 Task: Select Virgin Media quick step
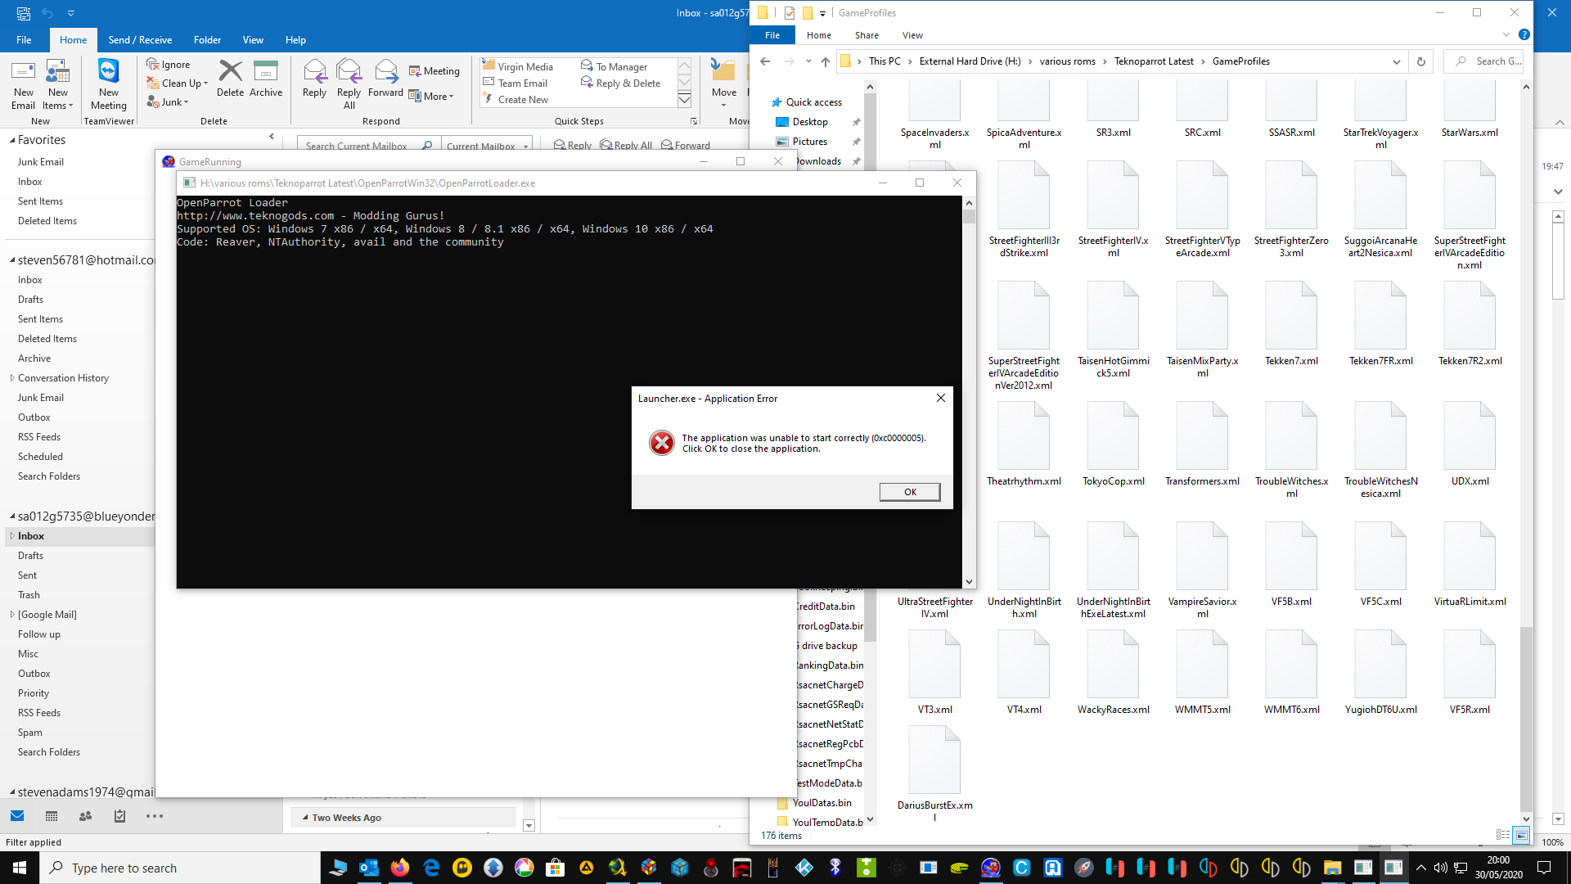click(518, 66)
